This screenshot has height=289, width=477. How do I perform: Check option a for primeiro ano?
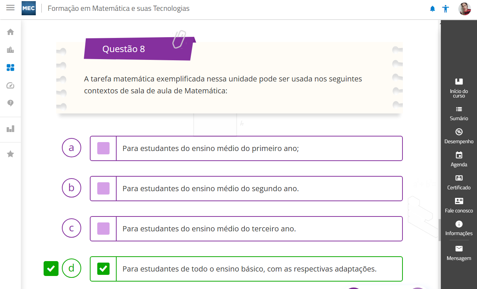point(103,148)
